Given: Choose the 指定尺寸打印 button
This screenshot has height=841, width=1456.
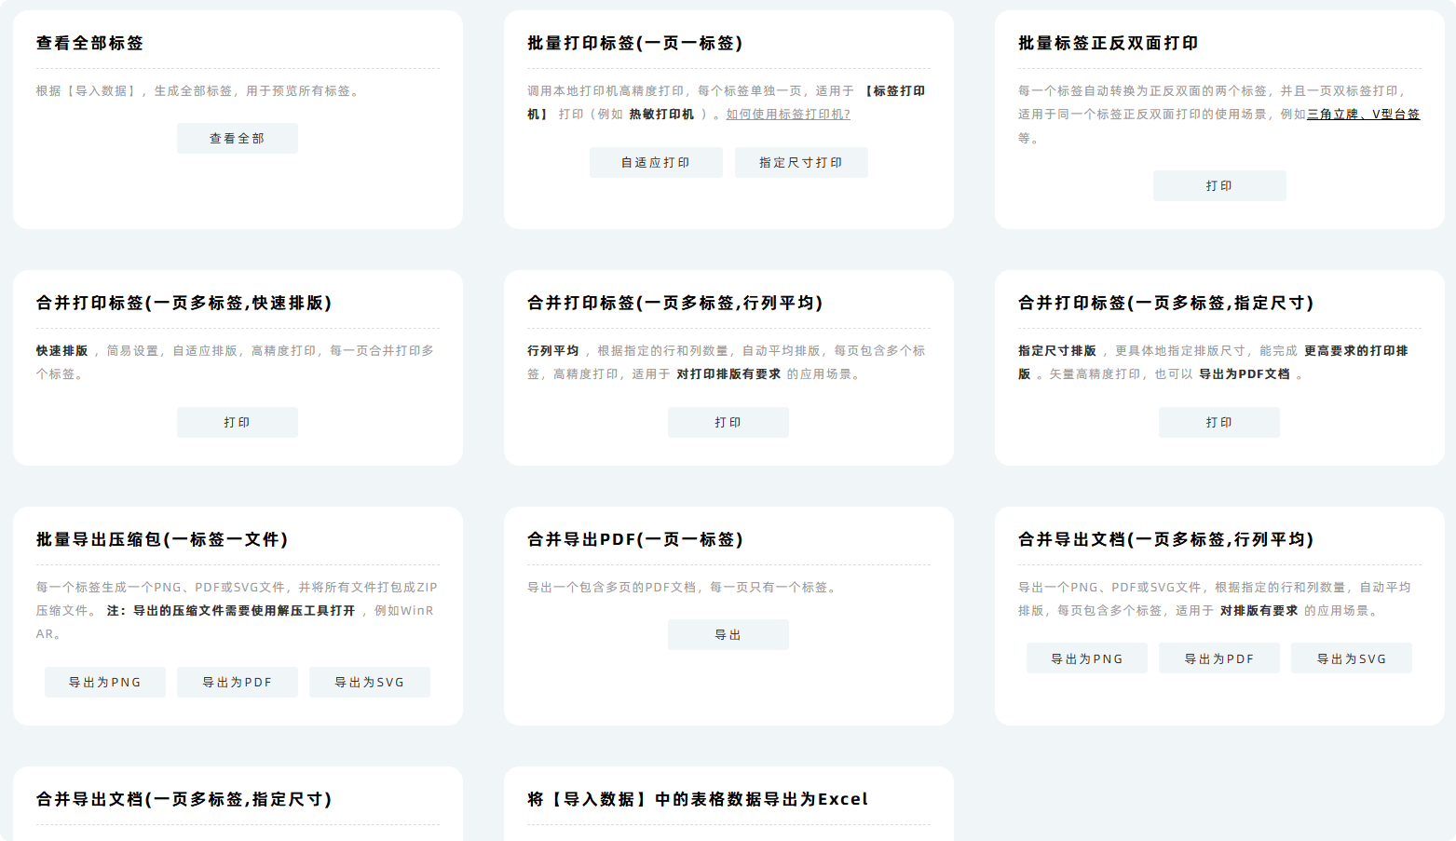Looking at the screenshot, I should click(x=801, y=162).
